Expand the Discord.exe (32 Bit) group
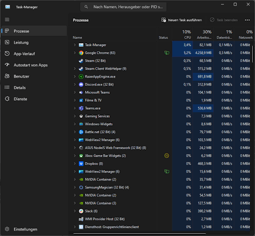This screenshot has height=236, width=255. pyautogui.click(x=75, y=84)
